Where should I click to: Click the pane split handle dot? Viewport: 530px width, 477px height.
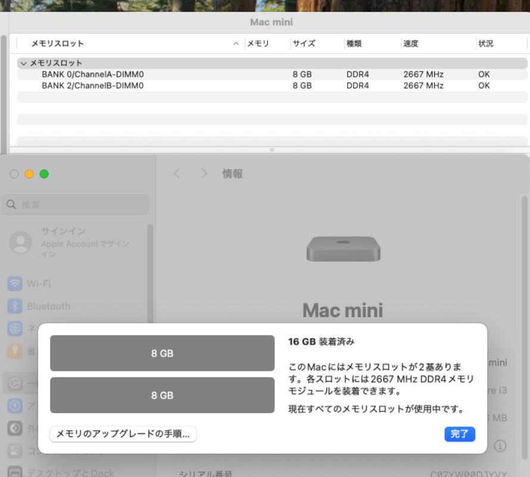tap(272, 150)
